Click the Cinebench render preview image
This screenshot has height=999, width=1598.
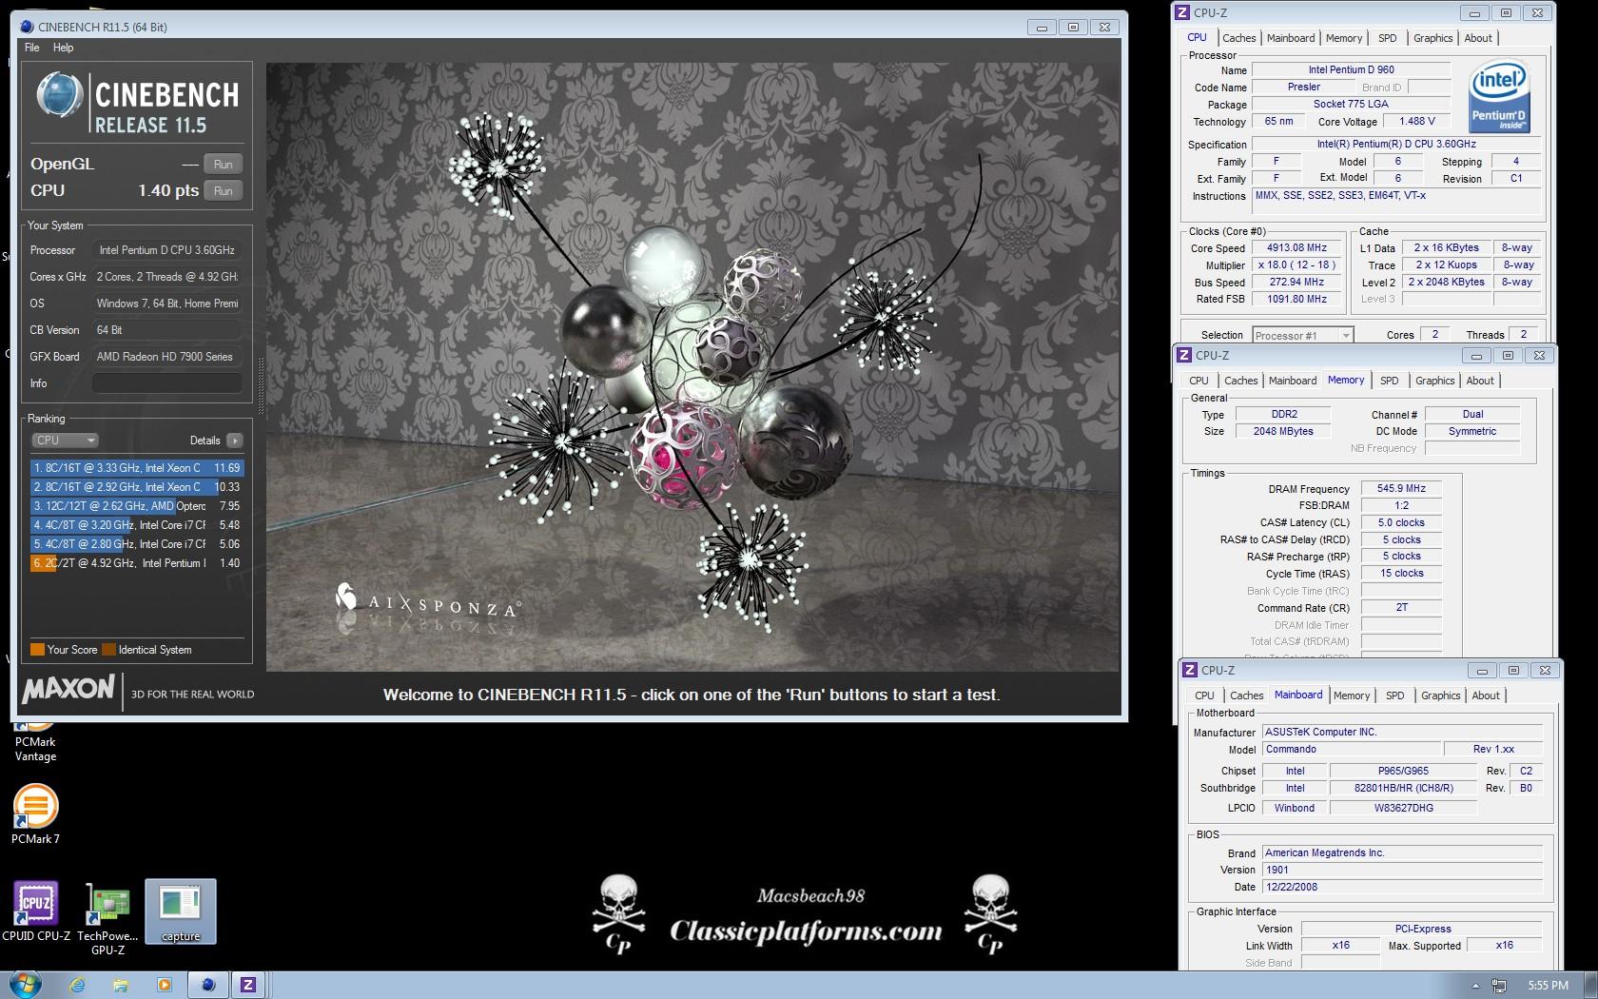692,367
